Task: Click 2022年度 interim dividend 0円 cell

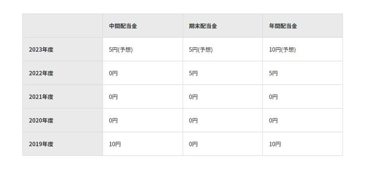Action: coord(113,73)
